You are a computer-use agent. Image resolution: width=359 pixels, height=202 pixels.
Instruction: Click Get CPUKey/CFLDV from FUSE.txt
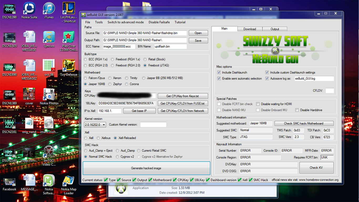pos(183,103)
